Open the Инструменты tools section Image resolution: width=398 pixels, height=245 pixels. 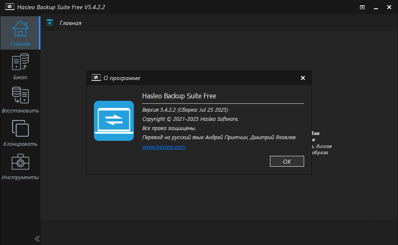tap(20, 166)
